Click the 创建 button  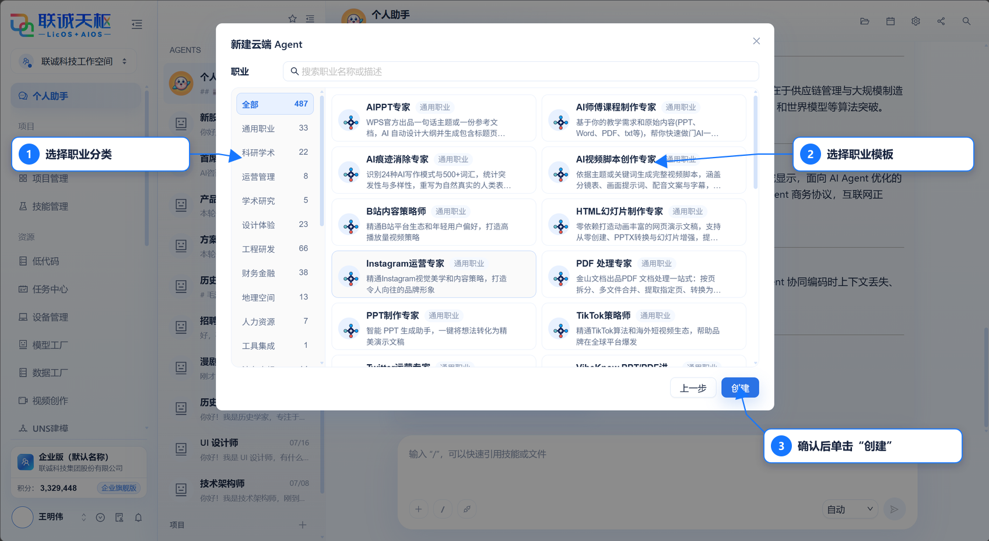tap(740, 388)
